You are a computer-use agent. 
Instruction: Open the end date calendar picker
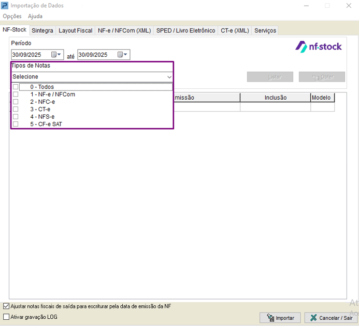[122, 55]
